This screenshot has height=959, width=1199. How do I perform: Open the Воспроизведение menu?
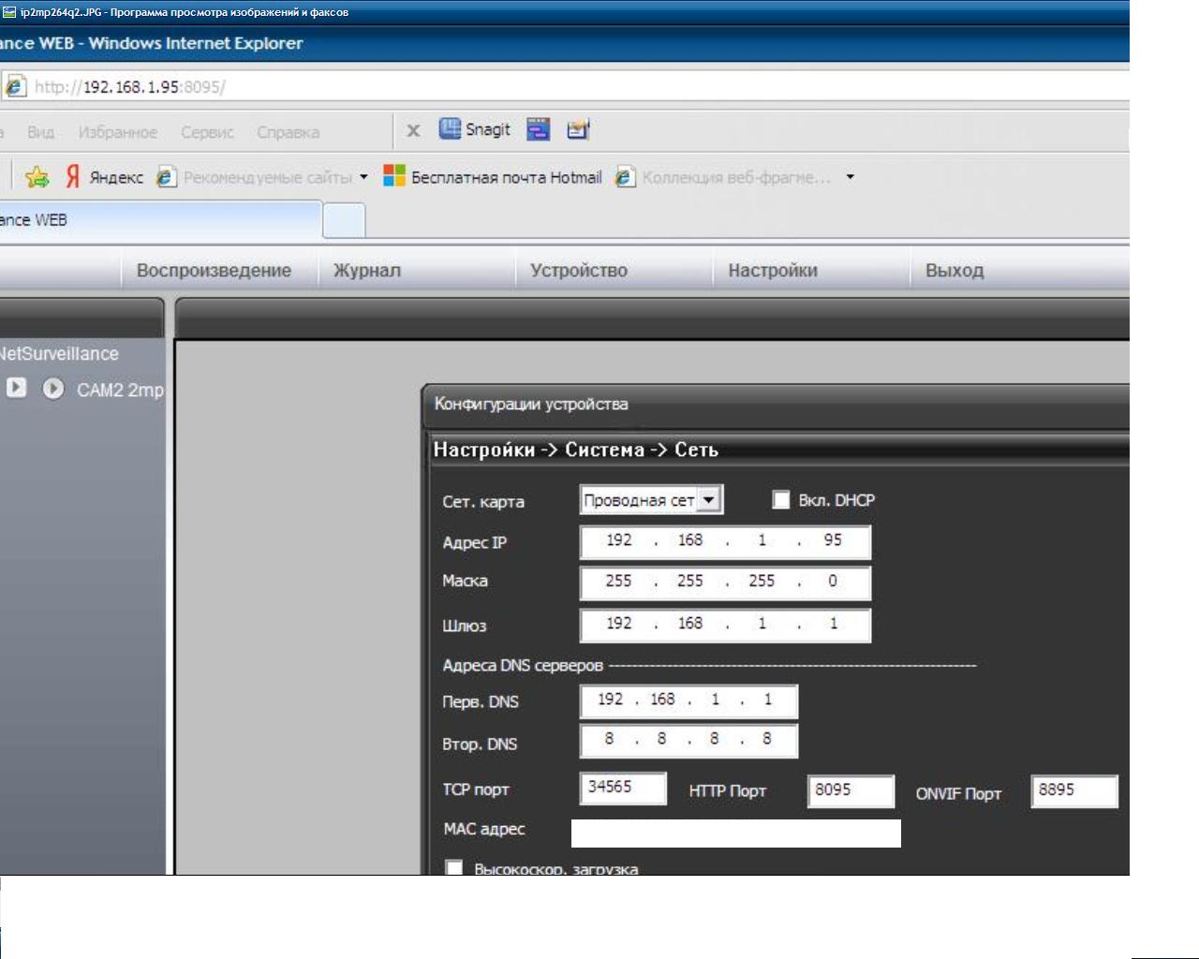pyautogui.click(x=214, y=271)
